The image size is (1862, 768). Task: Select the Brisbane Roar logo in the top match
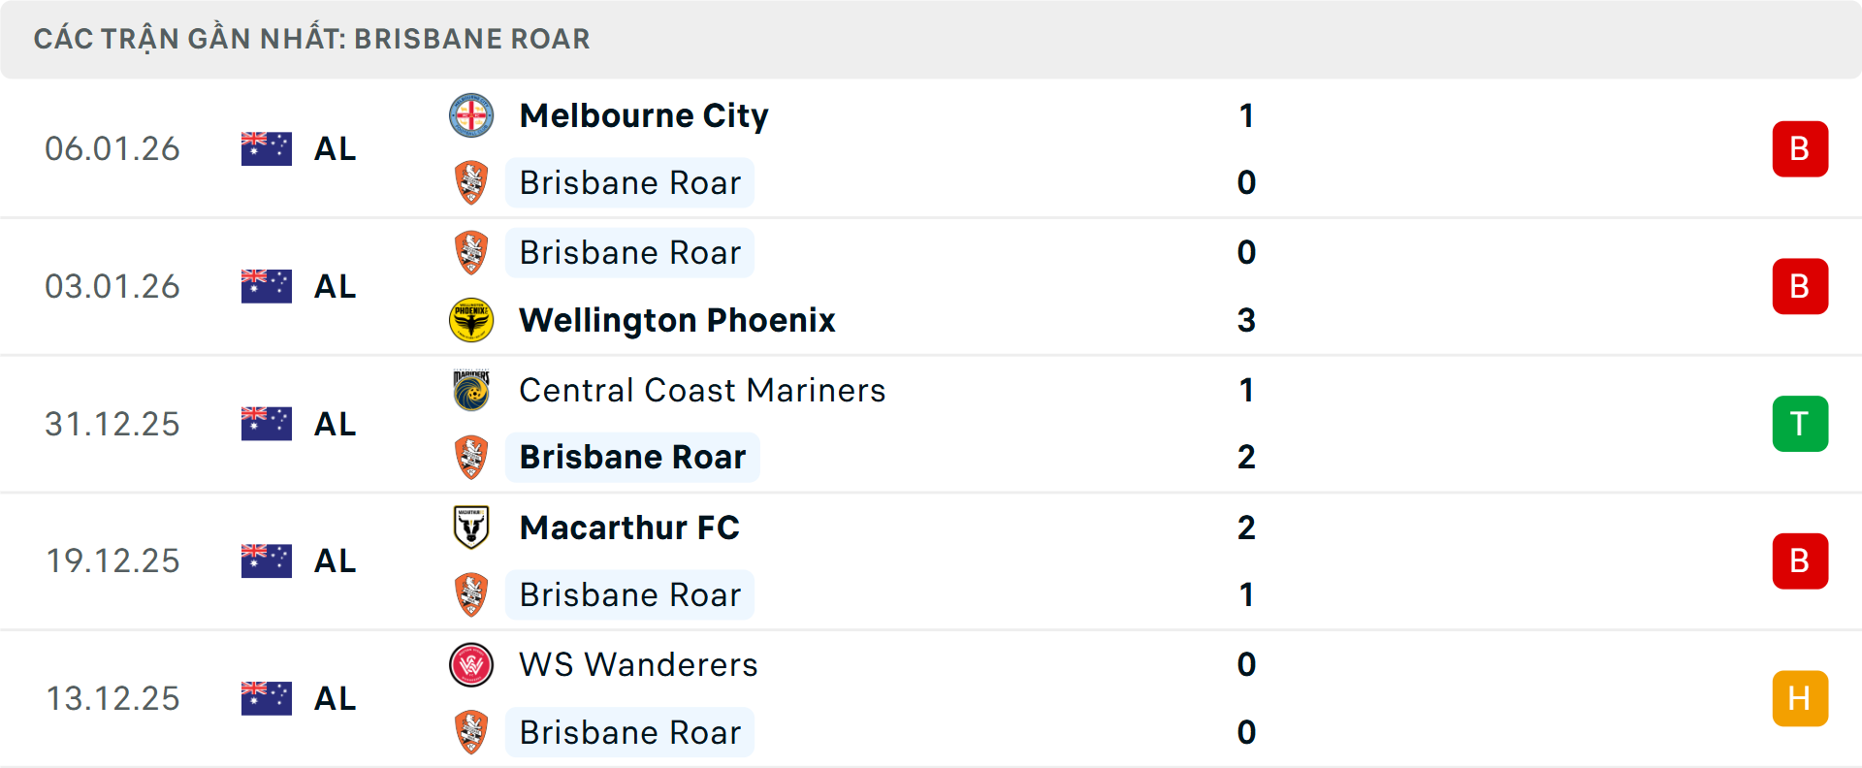(472, 182)
